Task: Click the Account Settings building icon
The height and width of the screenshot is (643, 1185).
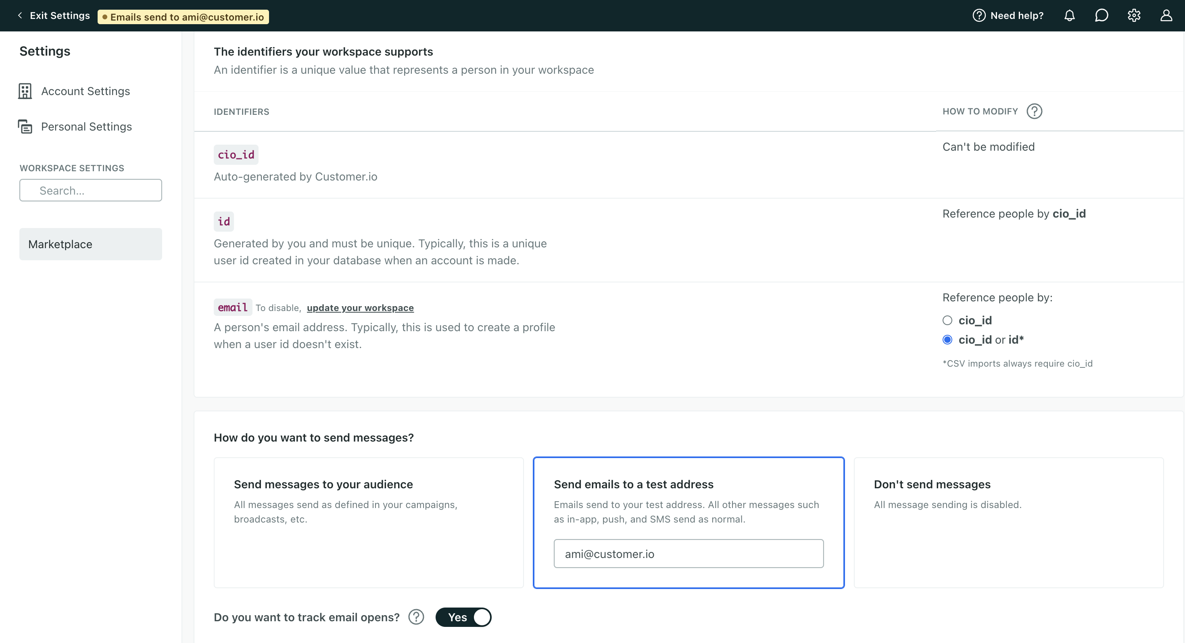Action: click(25, 91)
